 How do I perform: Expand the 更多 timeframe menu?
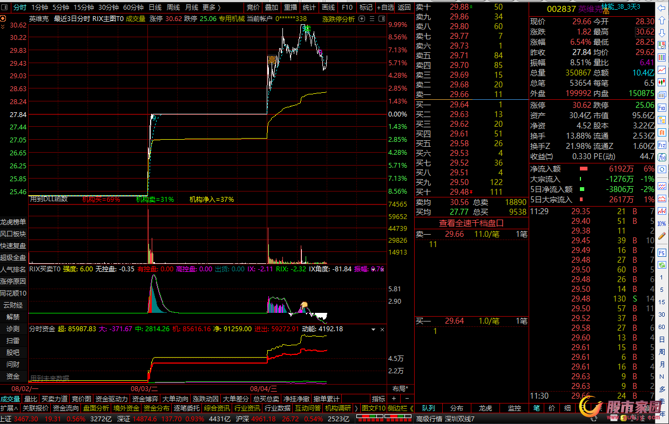(x=211, y=7)
